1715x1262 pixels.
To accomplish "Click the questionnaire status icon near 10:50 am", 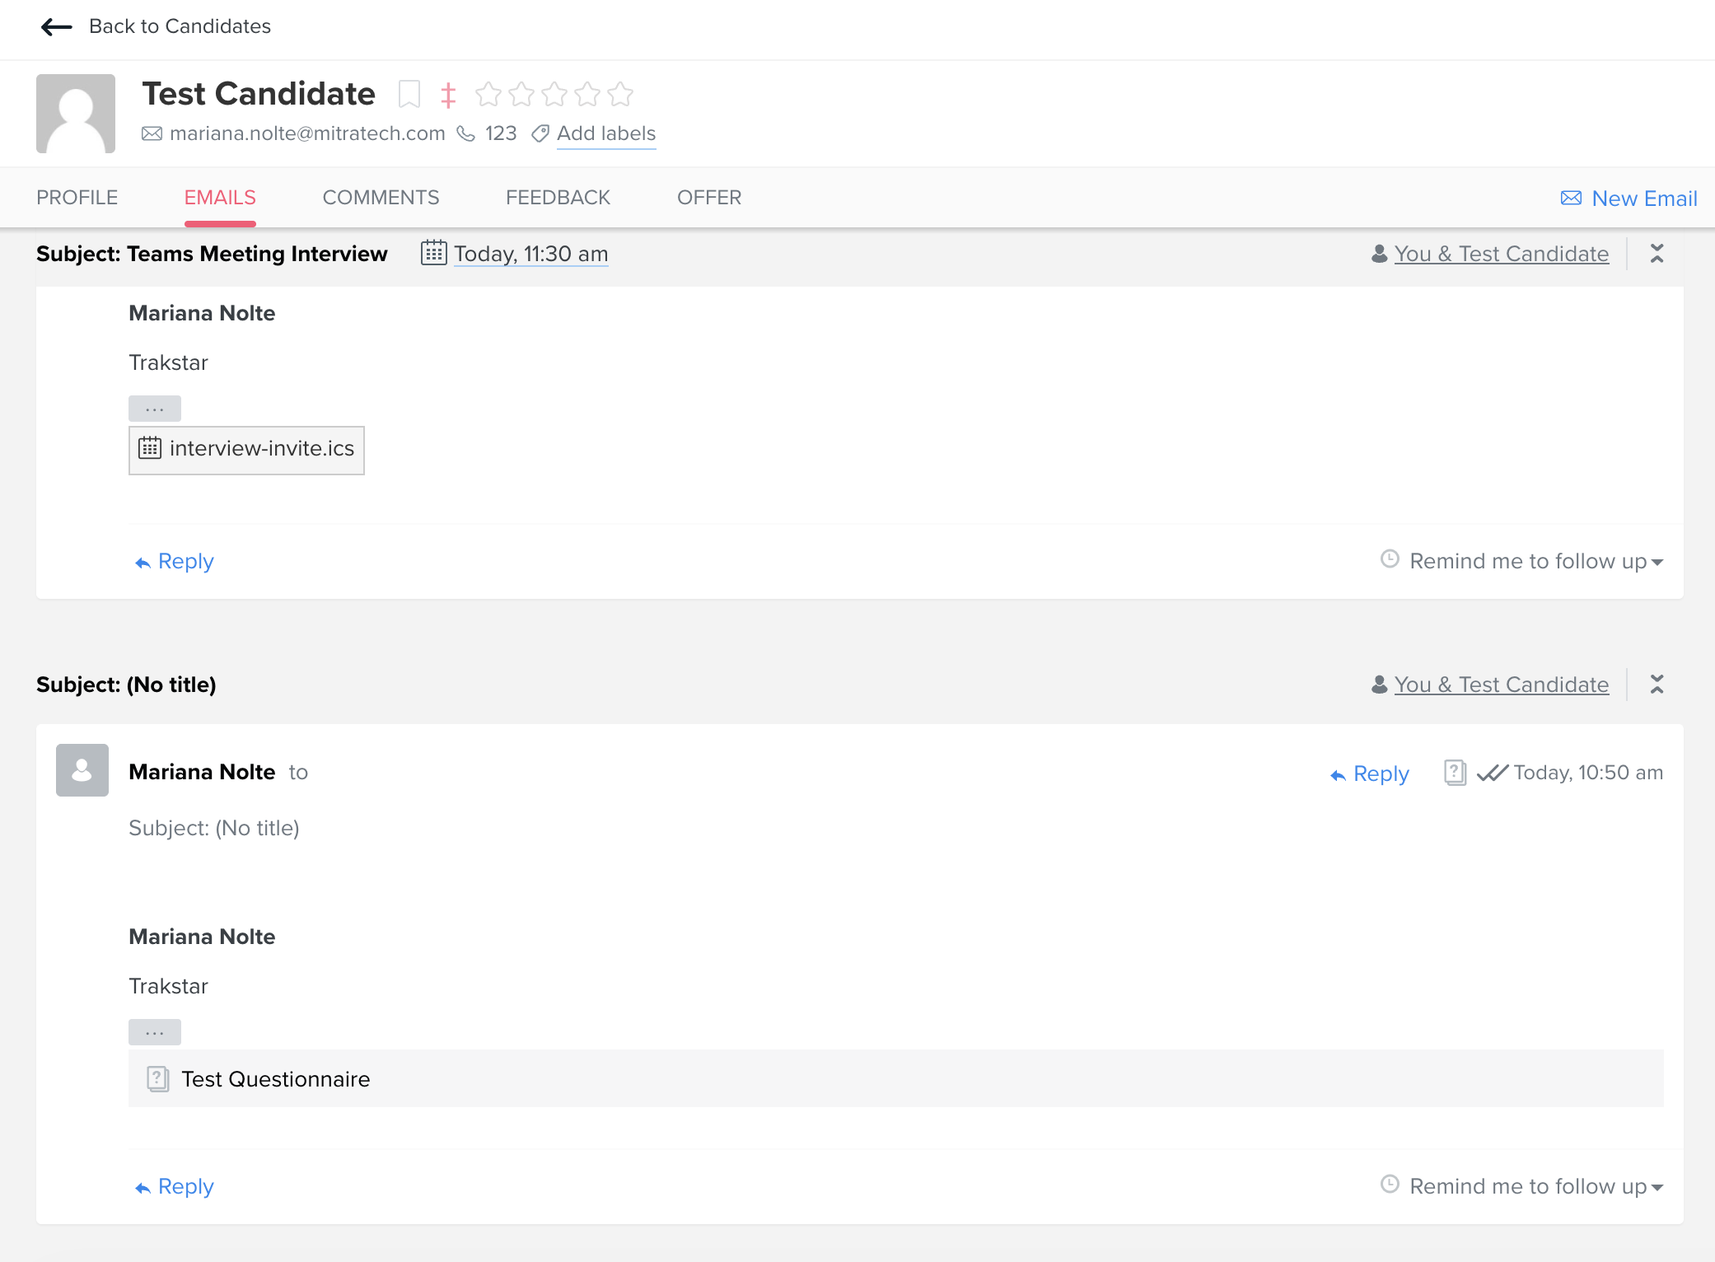I will 1455,773.
